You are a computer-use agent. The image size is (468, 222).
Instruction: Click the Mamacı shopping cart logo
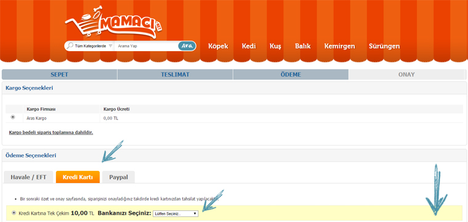coord(114,25)
